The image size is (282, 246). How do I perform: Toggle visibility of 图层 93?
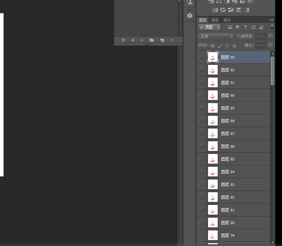click(201, 57)
